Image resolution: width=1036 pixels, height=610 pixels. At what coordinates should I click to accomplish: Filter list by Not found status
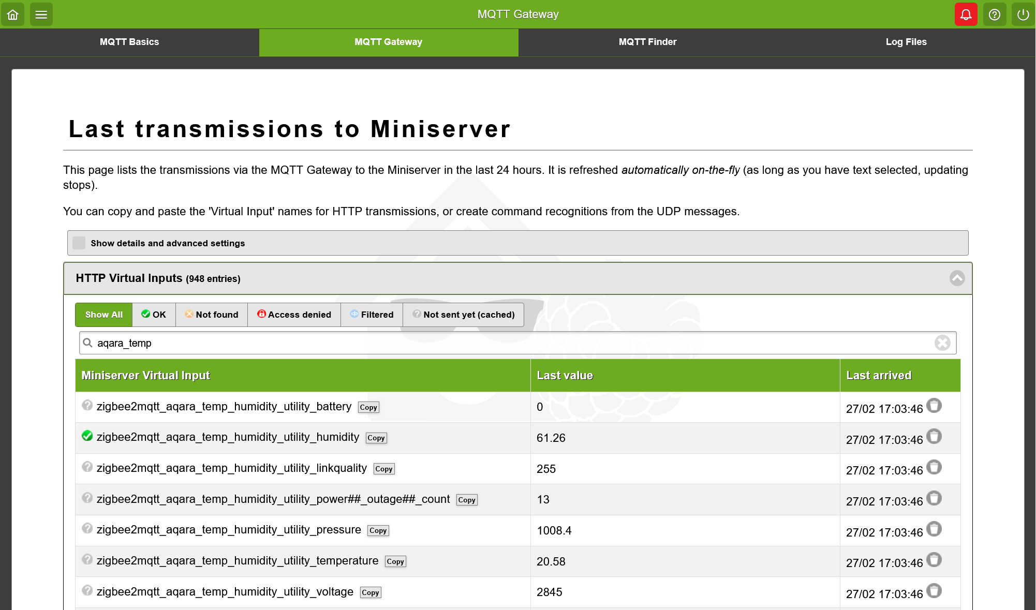[212, 315]
